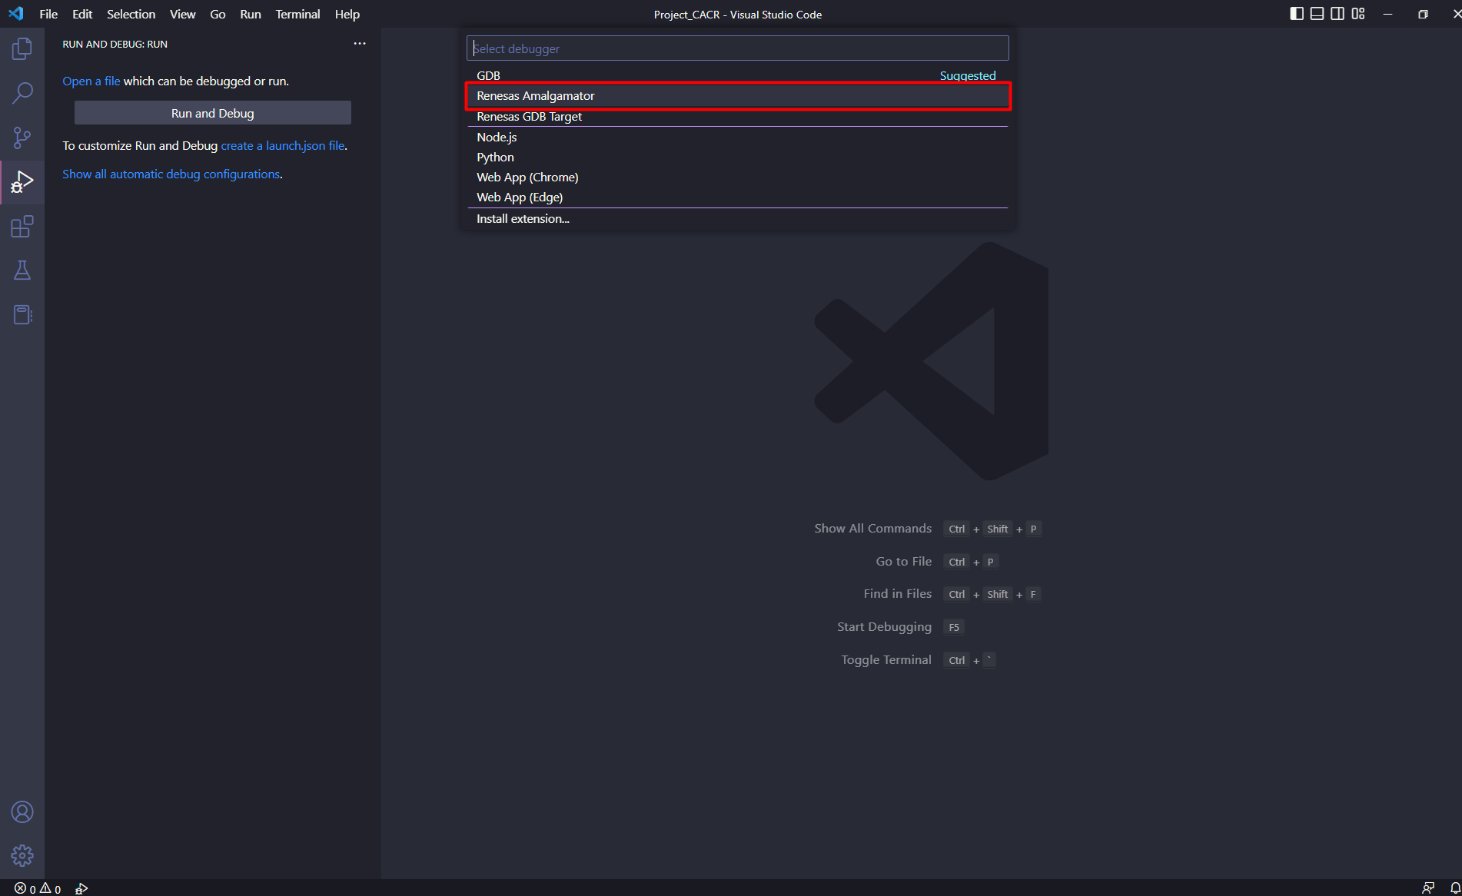Open the Manage gear icon
This screenshot has width=1462, height=896.
tap(22, 855)
